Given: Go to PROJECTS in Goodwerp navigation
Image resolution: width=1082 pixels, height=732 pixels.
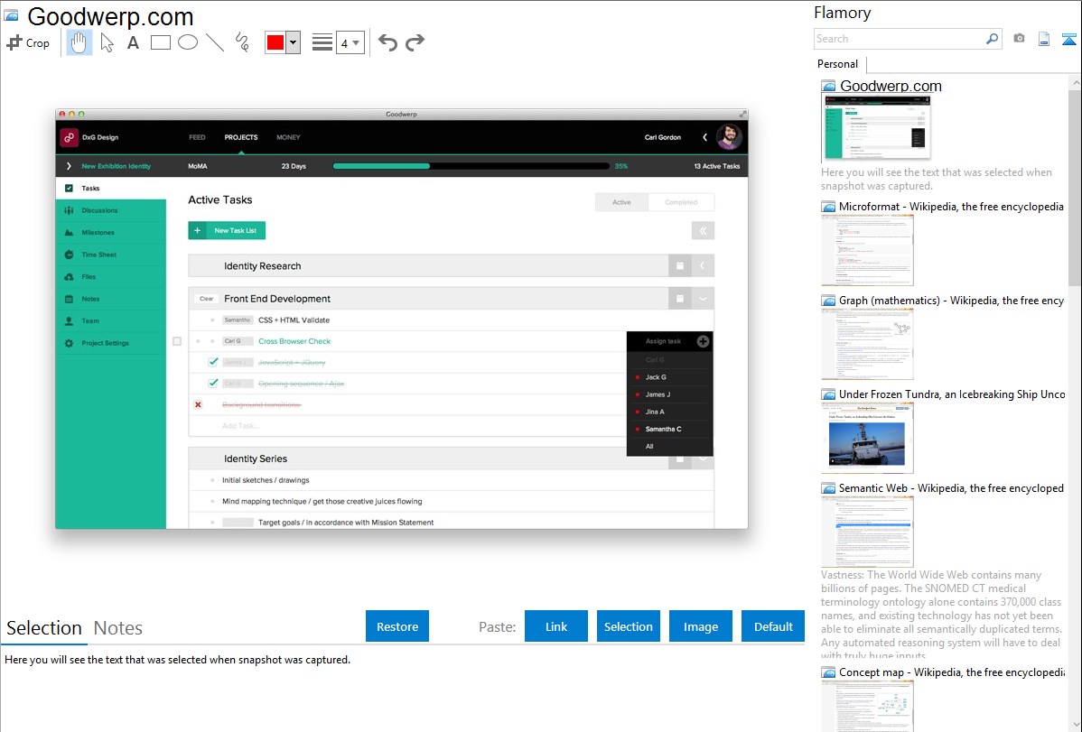Looking at the screenshot, I should (241, 137).
